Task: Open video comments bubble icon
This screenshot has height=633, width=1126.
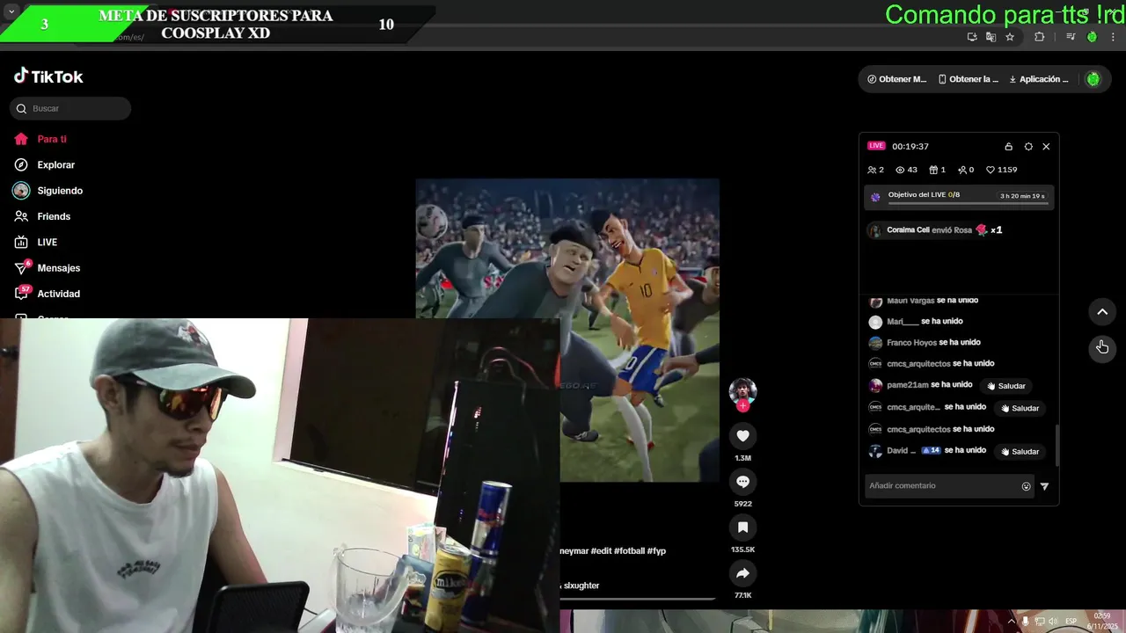Action: coord(742,482)
